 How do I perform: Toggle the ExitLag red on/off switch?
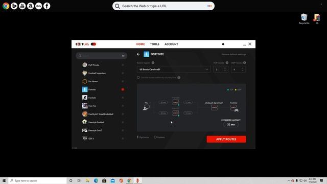(x=93, y=44)
